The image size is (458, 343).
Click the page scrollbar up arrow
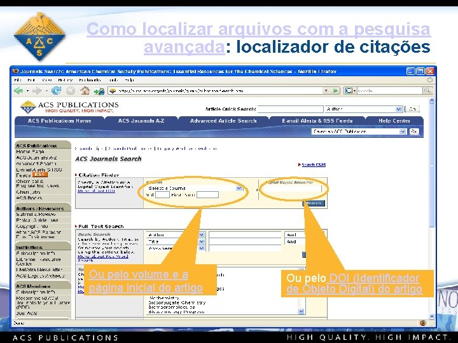click(432, 100)
